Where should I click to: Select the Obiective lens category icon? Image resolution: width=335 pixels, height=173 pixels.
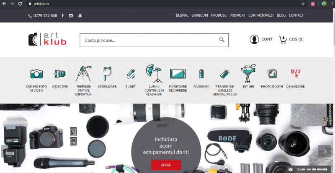(x=60, y=74)
